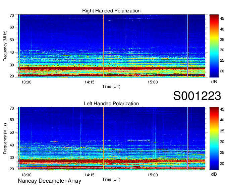Click 14:15 tick label on upper plot
Image resolution: width=228 pixels, height=185 pixels.
[x=90, y=82]
